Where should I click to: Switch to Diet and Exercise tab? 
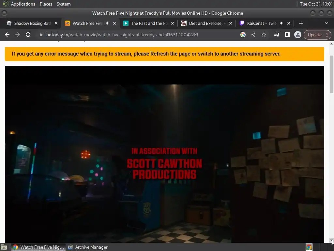pos(207,23)
